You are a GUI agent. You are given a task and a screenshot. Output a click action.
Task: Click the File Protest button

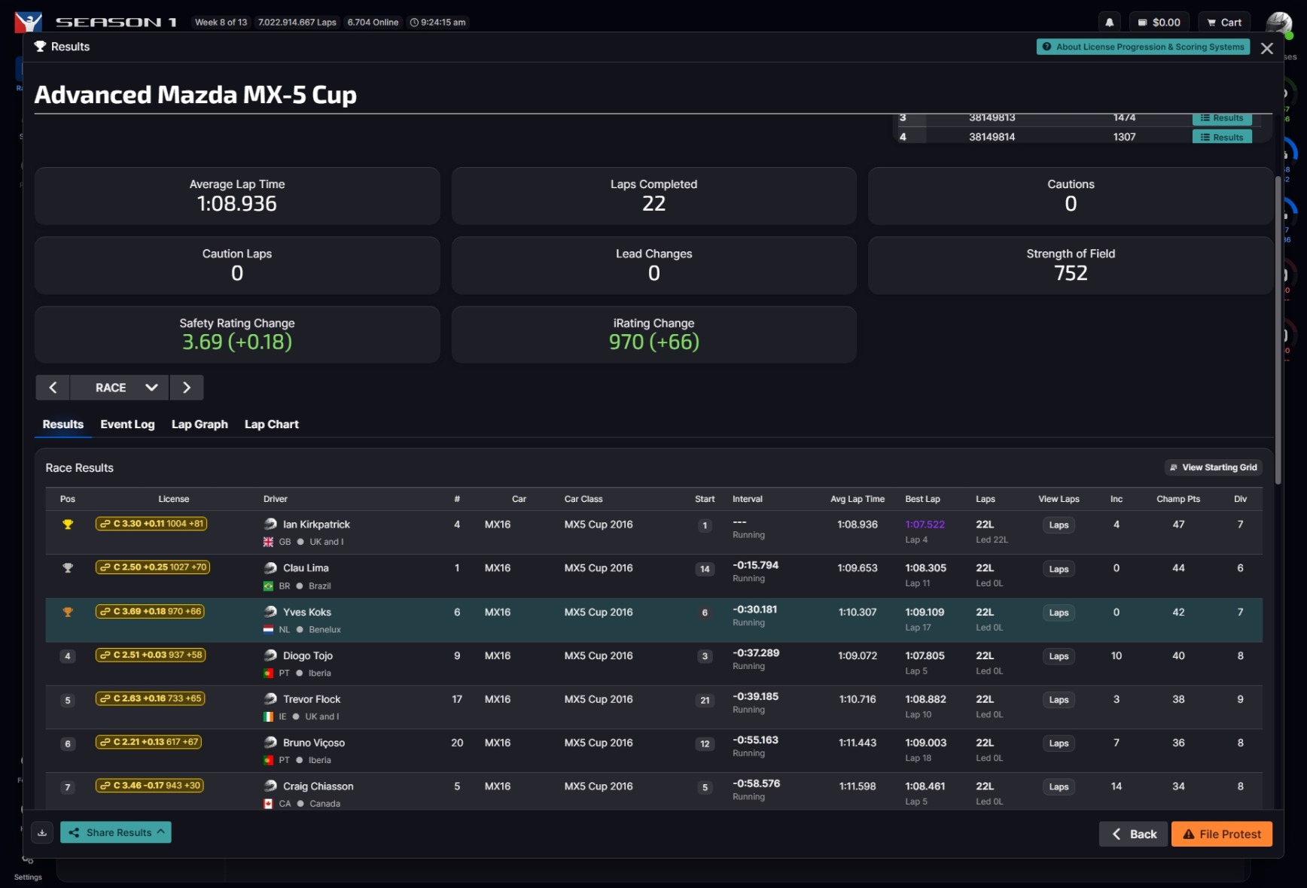click(1221, 834)
